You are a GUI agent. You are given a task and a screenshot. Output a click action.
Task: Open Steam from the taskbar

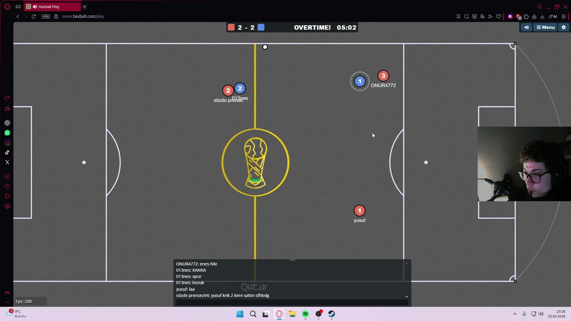[331, 314]
